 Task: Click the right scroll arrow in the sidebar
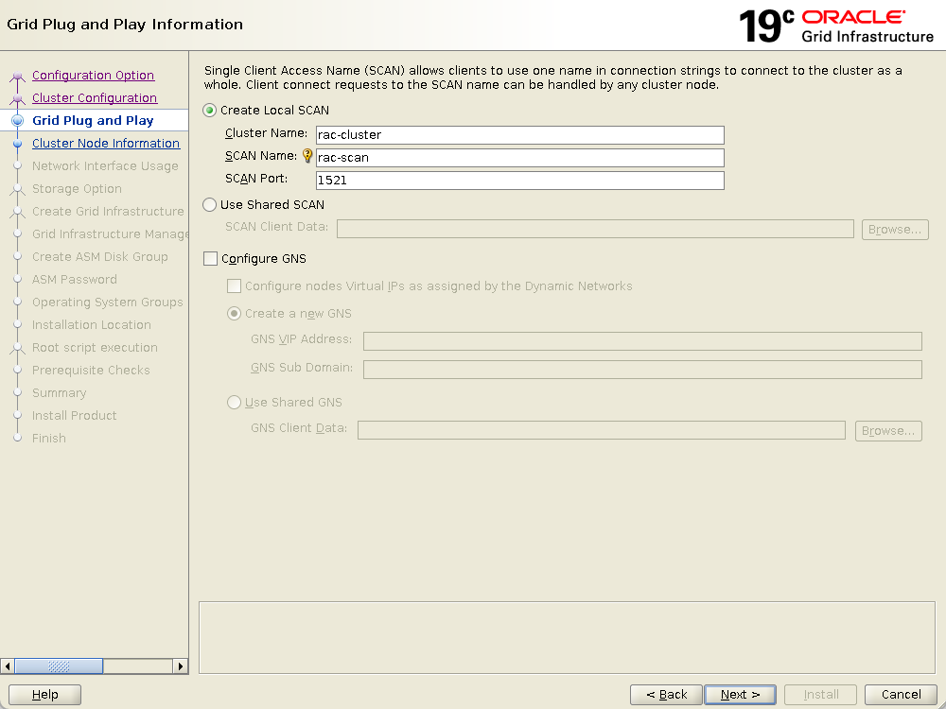(181, 666)
